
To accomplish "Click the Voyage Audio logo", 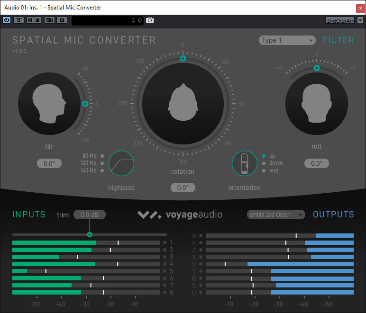I will click(x=180, y=215).
